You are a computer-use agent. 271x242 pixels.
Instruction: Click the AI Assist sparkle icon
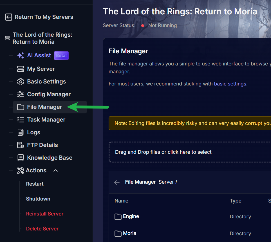click(21, 56)
